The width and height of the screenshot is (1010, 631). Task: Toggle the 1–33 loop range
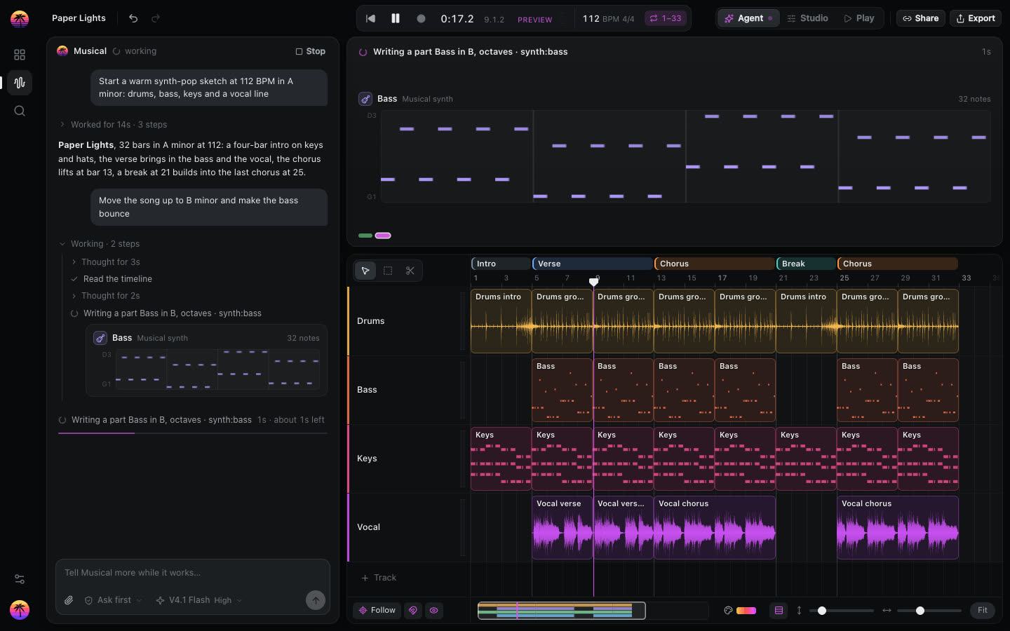665,18
